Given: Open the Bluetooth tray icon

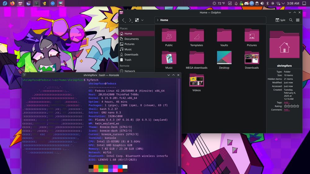Looking at the screenshot, I should [x=267, y=3].
